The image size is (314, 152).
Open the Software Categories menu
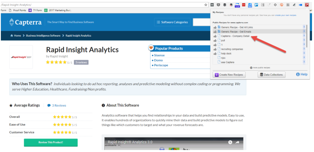tap(172, 22)
